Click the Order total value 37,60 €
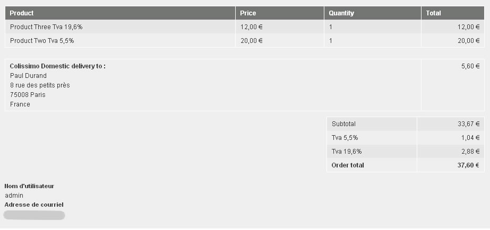Viewport: 490px width, 230px height. (x=468, y=165)
